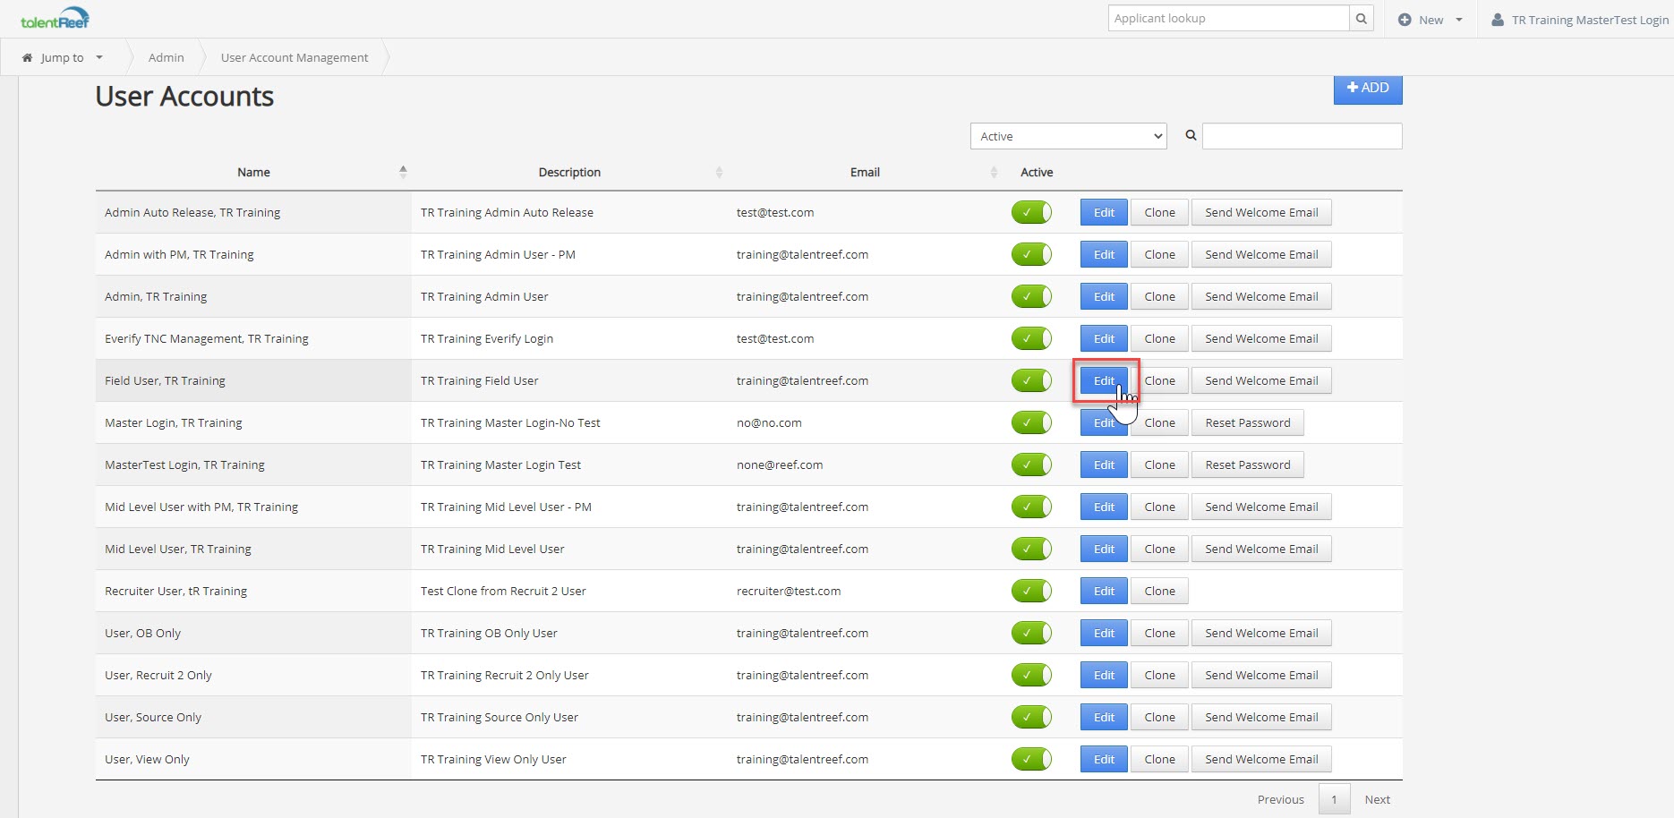
Task: Click the talentReef logo
Action: [x=55, y=19]
